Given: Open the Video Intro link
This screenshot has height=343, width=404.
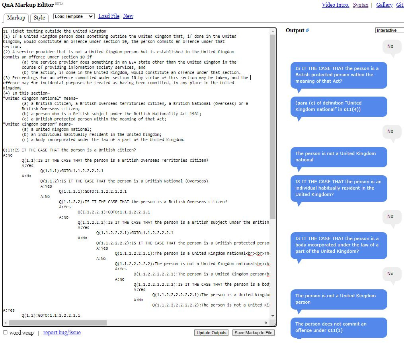Looking at the screenshot, I should (336, 5).
